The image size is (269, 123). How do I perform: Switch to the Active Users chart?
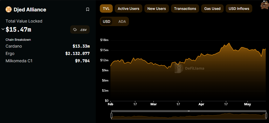coord(128,9)
